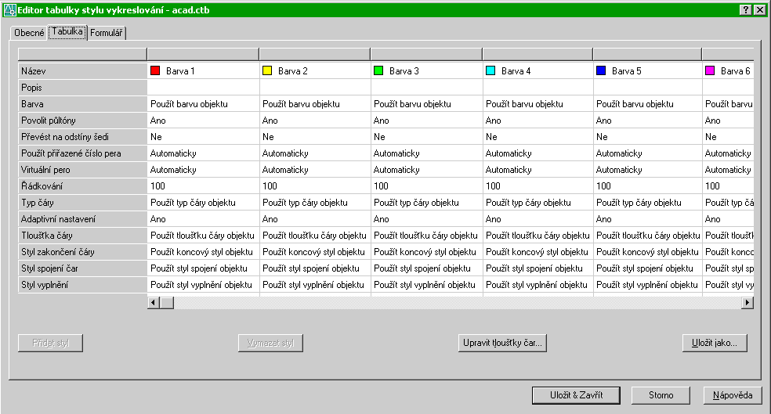Image resolution: width=771 pixels, height=414 pixels.
Task: Click Upravit tloušťky čar button
Action: pyautogui.click(x=501, y=343)
